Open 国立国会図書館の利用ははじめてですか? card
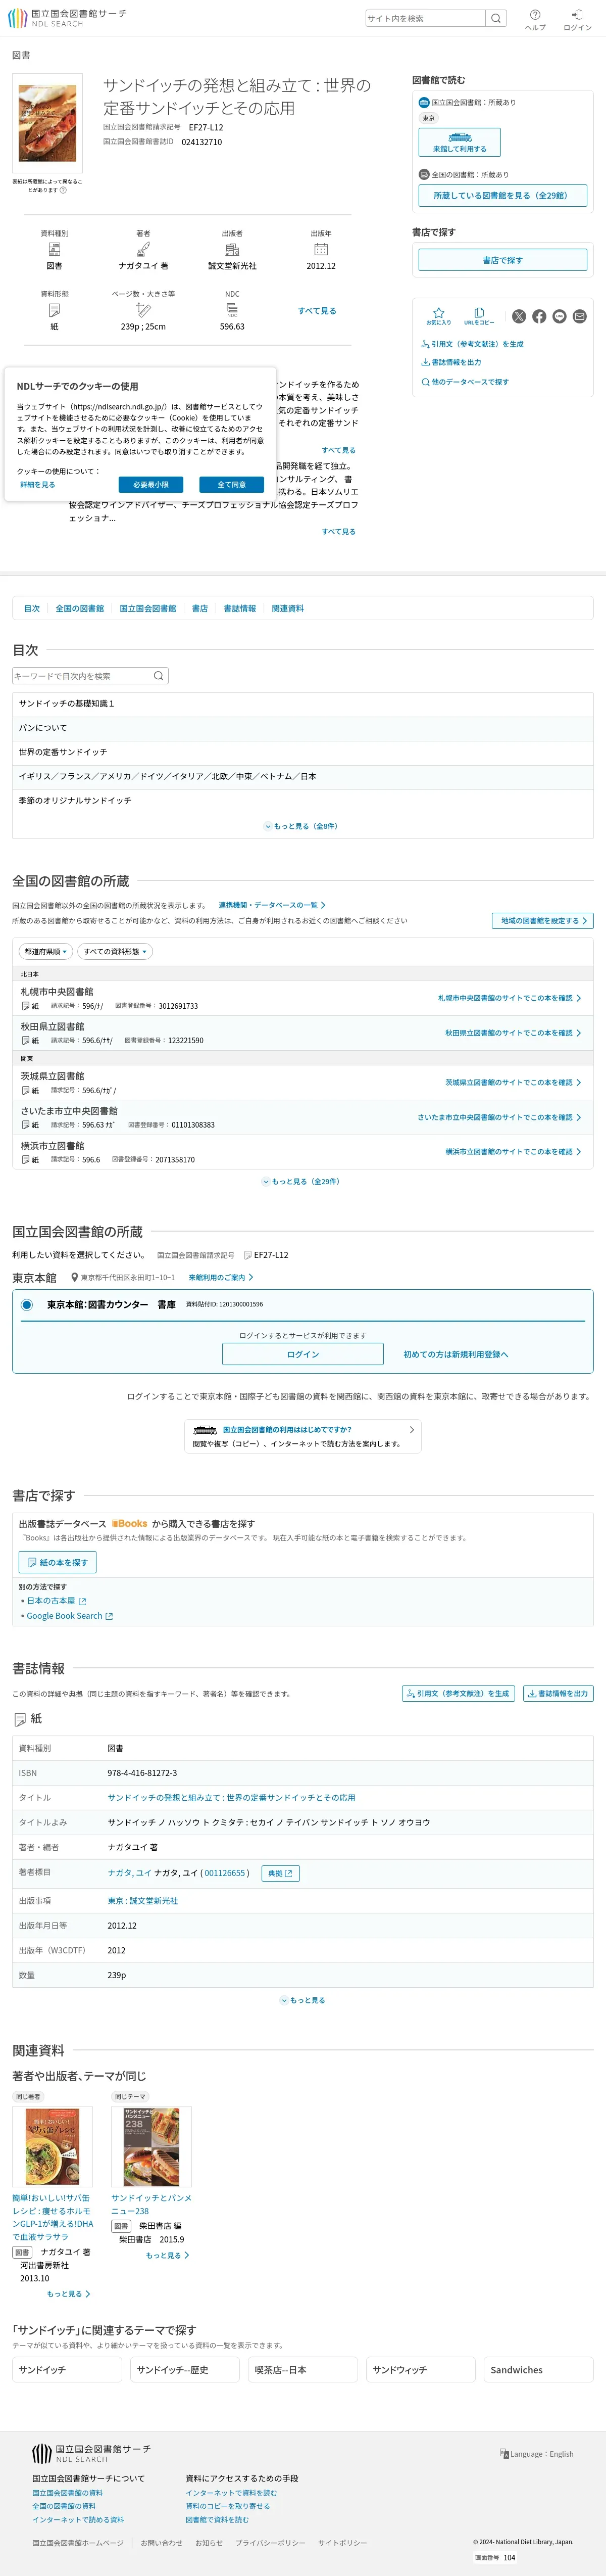 [303, 1436]
